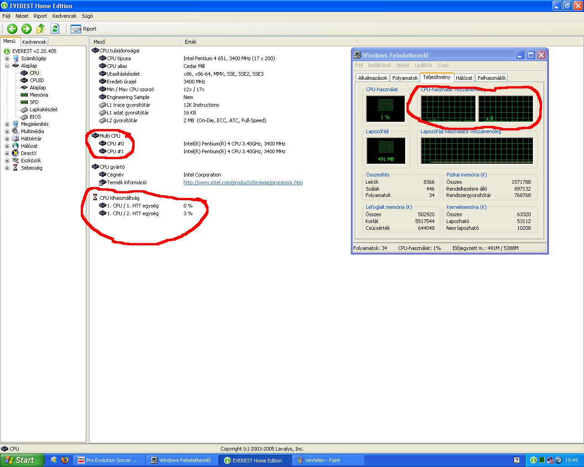Open the Beállítások menu in Feladatkezelő

(x=380, y=65)
